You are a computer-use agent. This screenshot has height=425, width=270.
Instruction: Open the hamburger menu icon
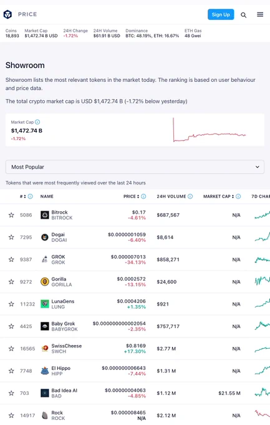coord(260,14)
